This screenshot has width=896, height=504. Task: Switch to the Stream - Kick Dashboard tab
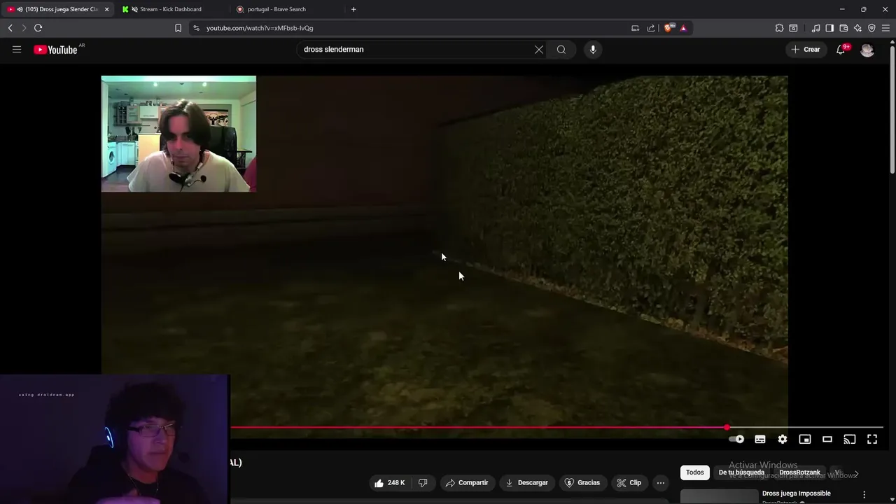pos(170,9)
